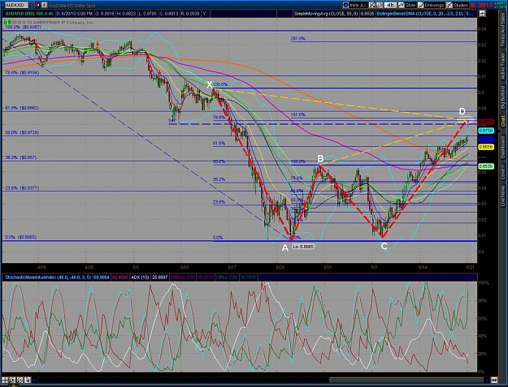
Task: Click the B pattern point label
Action: [320, 158]
